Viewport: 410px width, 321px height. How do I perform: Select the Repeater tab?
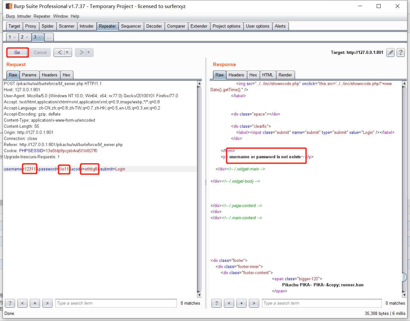(x=107, y=26)
